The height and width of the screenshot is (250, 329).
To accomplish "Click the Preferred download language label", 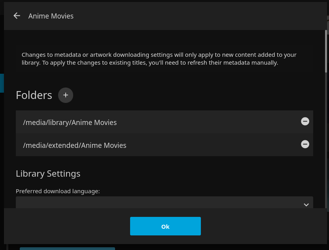I will click(x=58, y=191).
